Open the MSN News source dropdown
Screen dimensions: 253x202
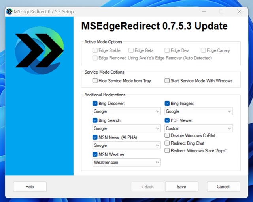point(126,145)
